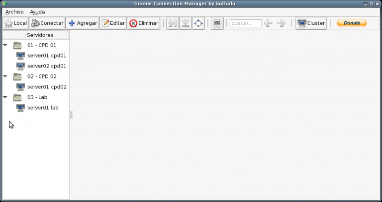Open Editar to edit a server
The image size is (382, 202).
tap(113, 23)
